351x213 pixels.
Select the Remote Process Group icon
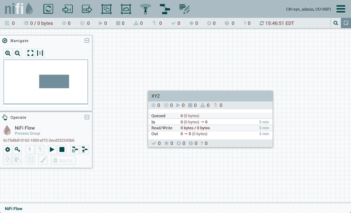(126, 9)
